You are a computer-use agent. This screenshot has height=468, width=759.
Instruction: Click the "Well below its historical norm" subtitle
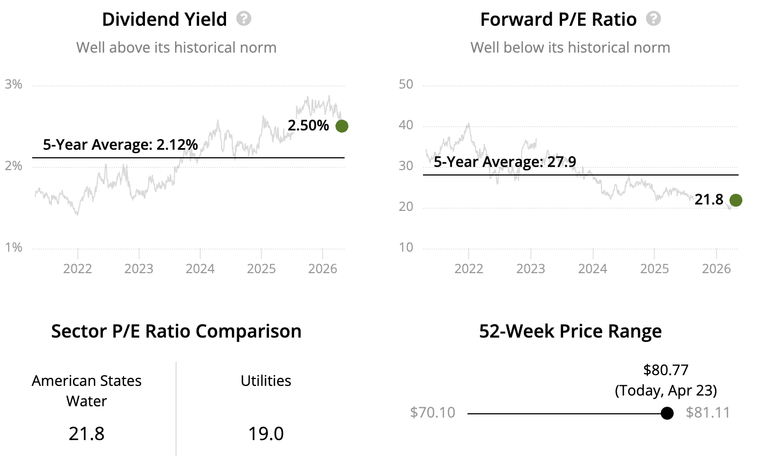coord(570,48)
